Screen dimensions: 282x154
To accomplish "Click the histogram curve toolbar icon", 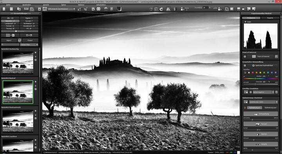I will coord(119,9).
